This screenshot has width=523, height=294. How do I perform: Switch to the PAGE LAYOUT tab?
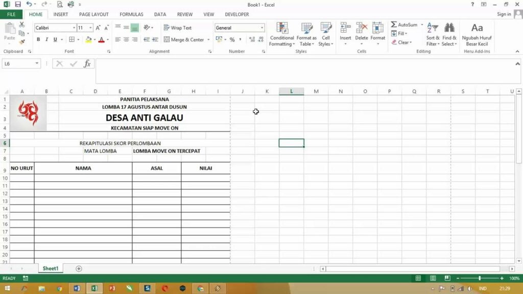coord(94,14)
